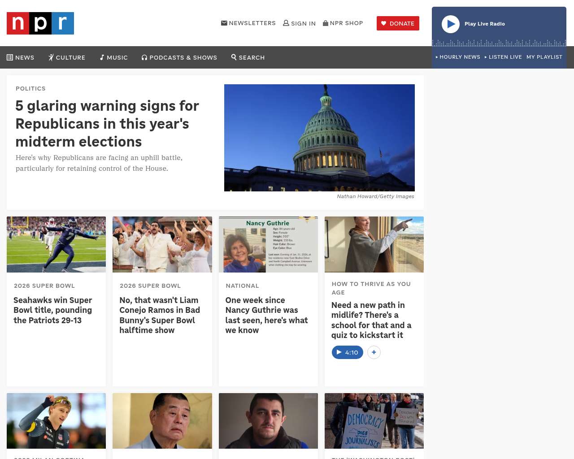The height and width of the screenshot is (459, 574).
Task: Click the sign in user icon
Action: tap(286, 23)
